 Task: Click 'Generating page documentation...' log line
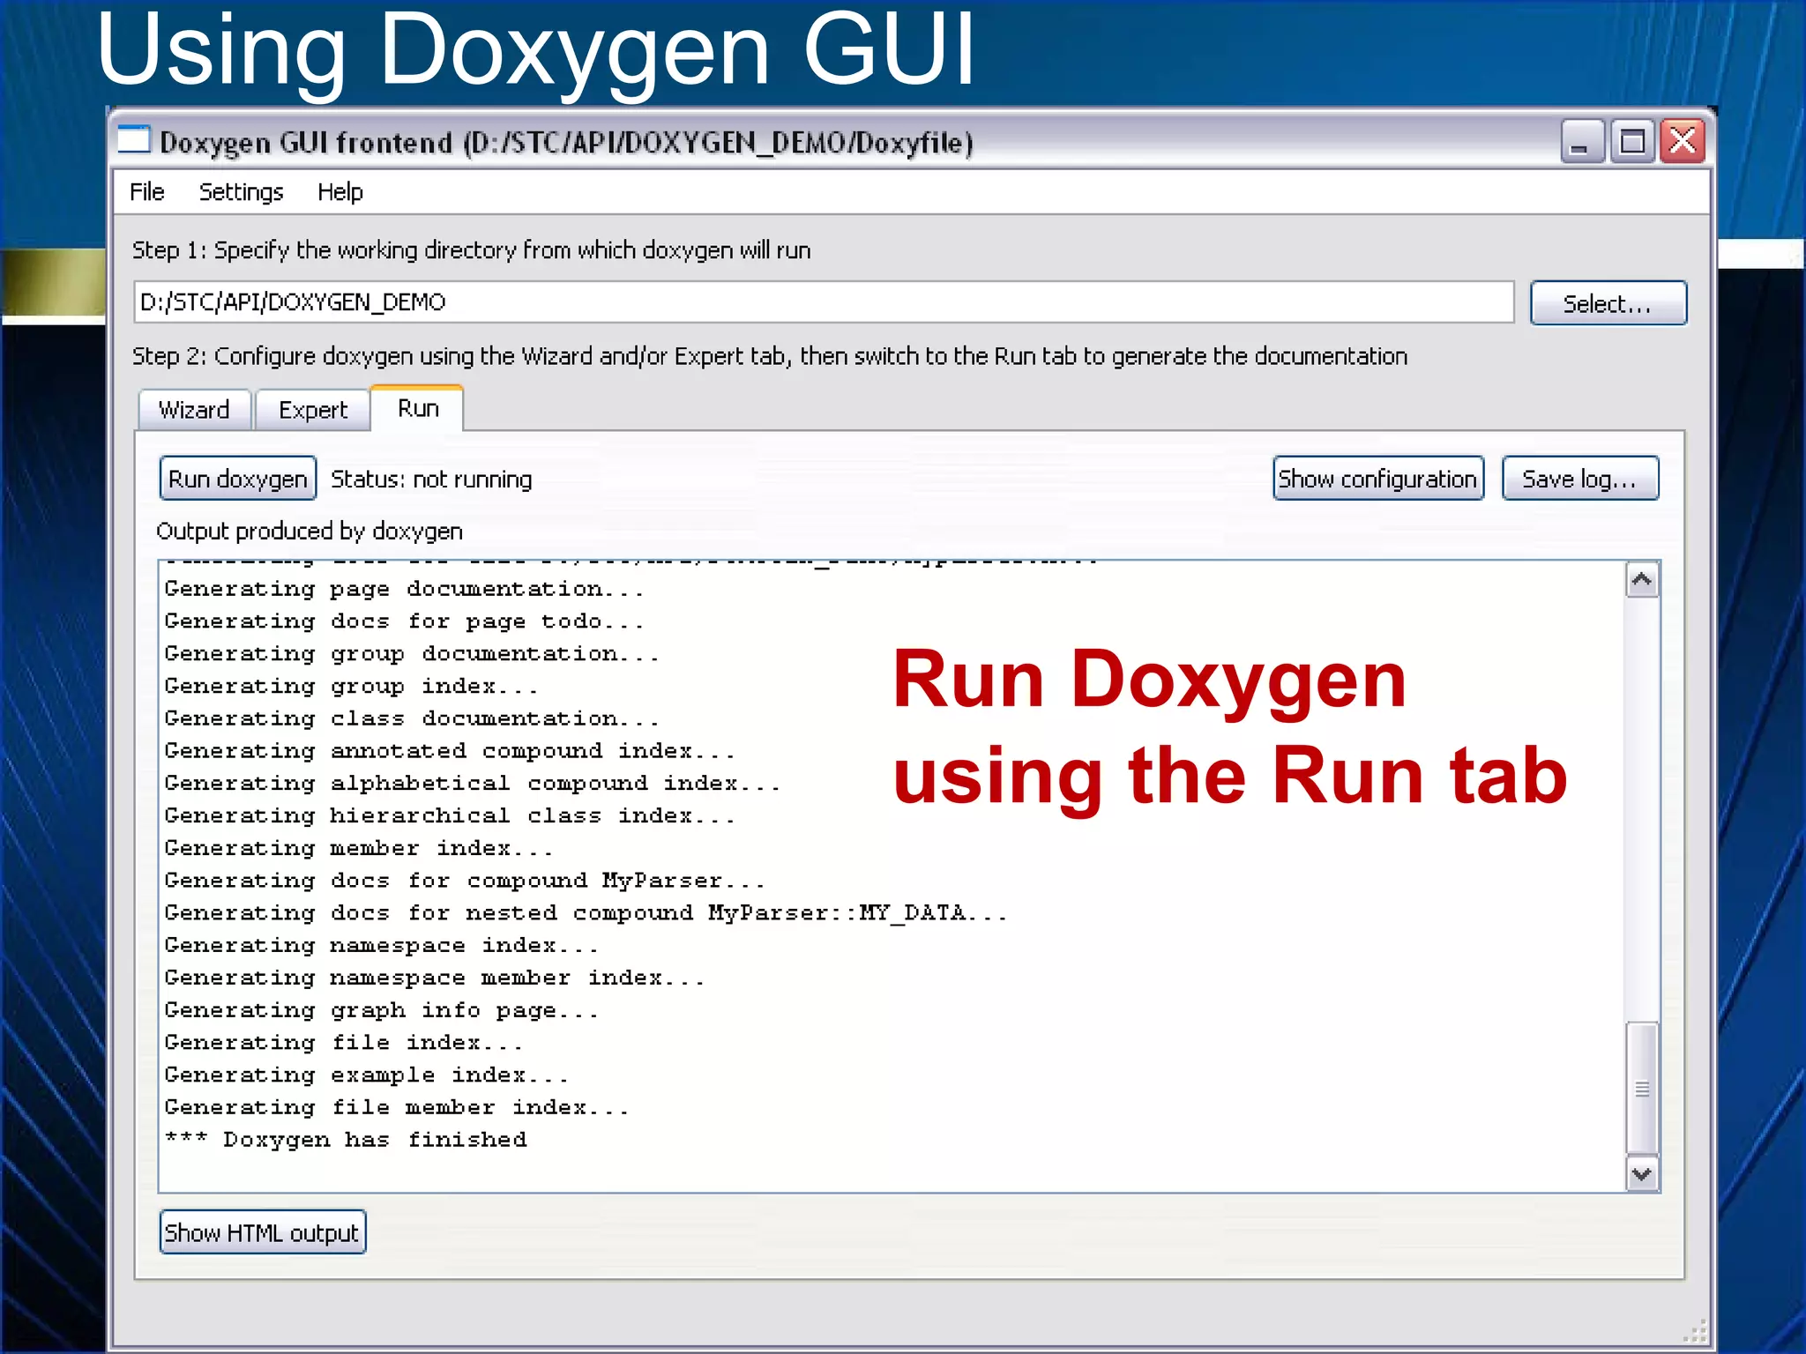[404, 588]
